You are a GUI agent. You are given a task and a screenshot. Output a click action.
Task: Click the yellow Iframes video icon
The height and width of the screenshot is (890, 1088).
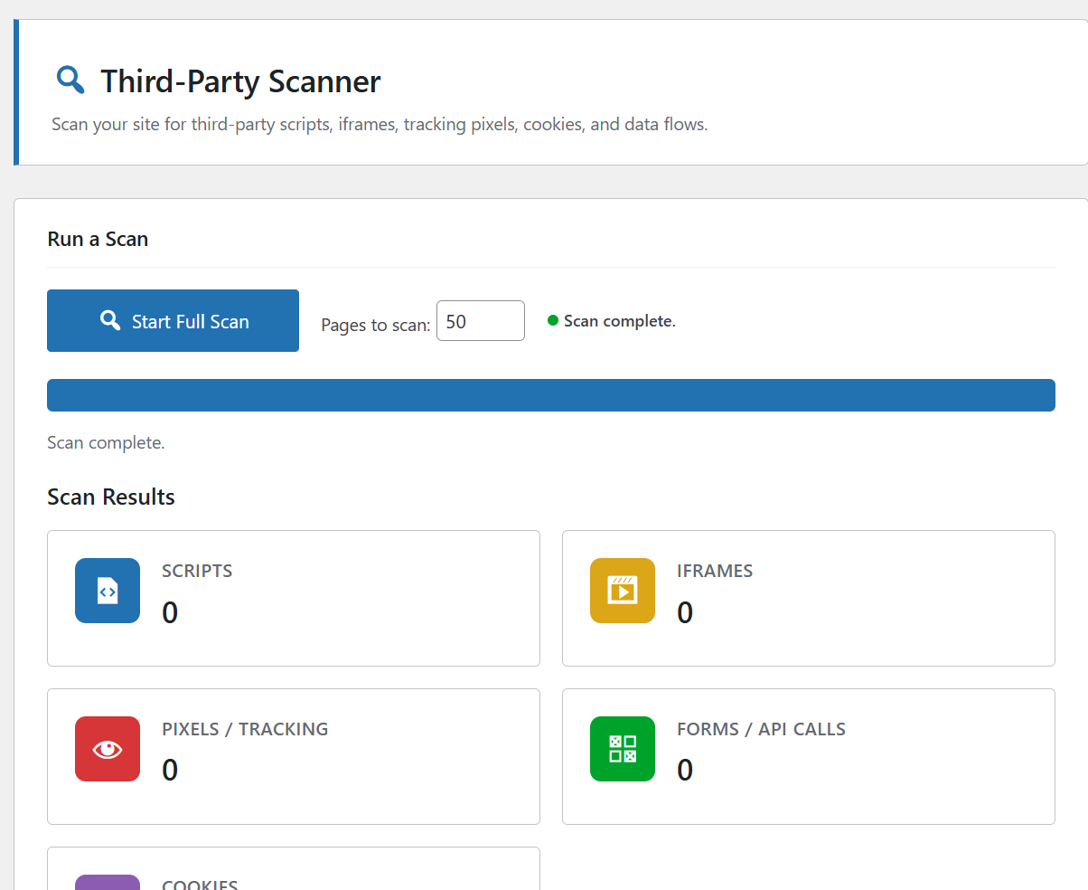[x=622, y=591]
